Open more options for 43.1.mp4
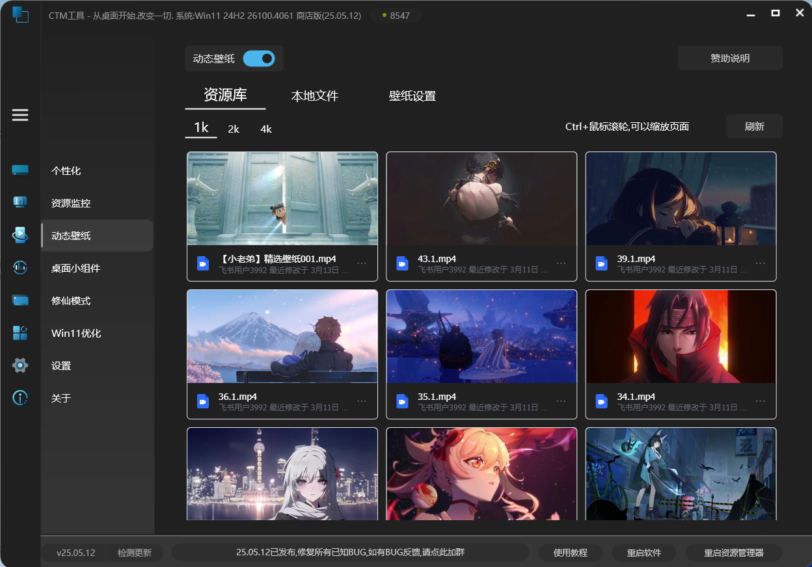This screenshot has width=812, height=567. [x=561, y=263]
